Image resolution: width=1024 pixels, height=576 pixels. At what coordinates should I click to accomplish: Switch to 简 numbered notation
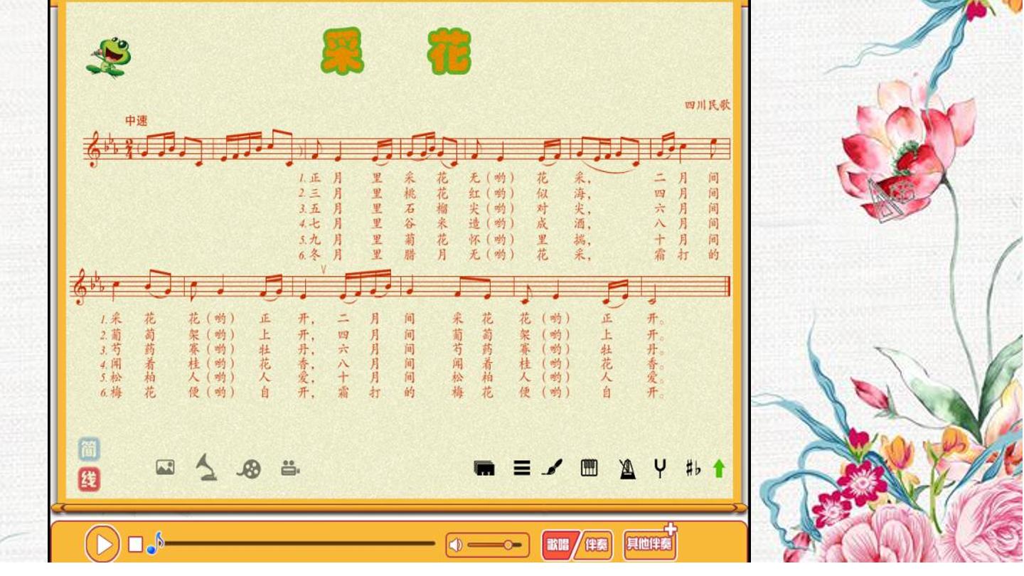(89, 449)
